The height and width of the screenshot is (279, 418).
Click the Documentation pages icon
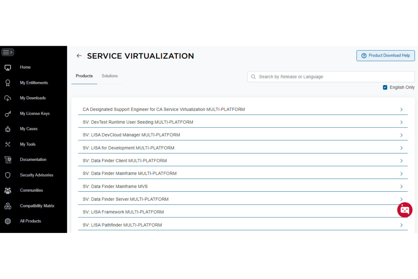click(x=8, y=160)
